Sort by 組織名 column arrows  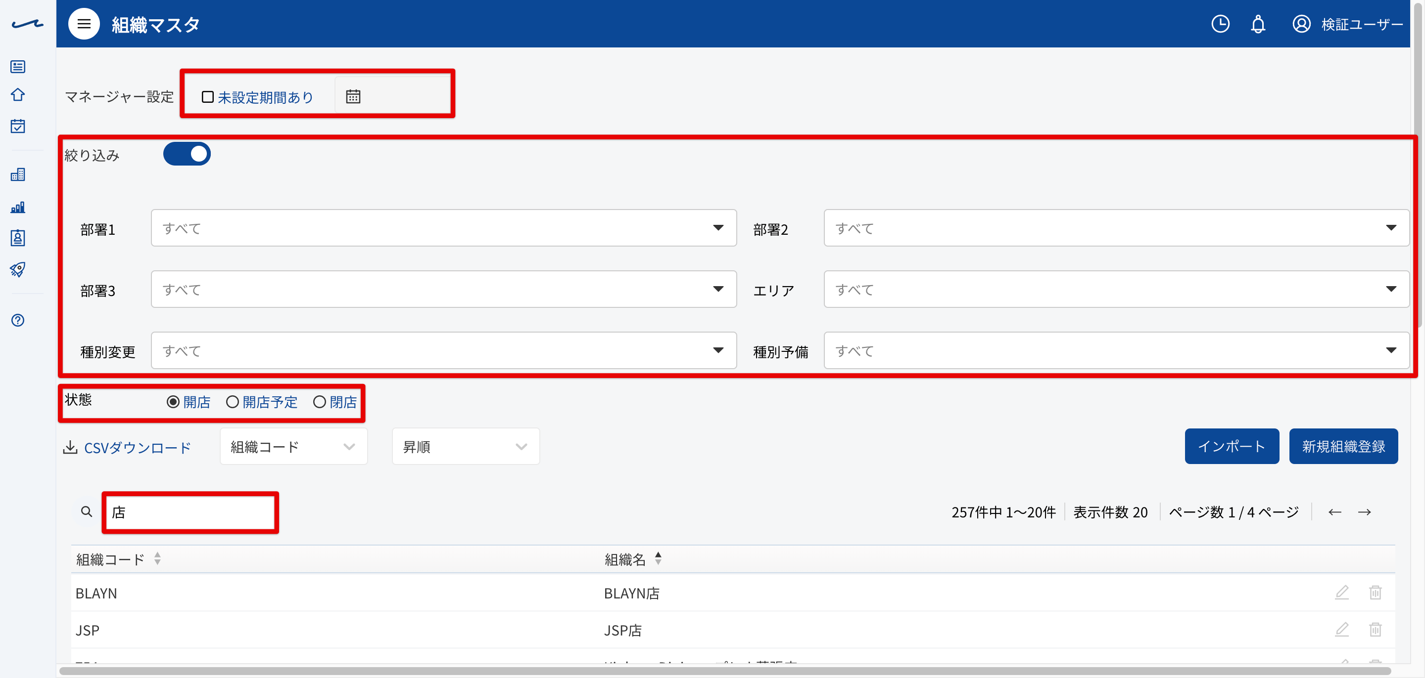(658, 558)
